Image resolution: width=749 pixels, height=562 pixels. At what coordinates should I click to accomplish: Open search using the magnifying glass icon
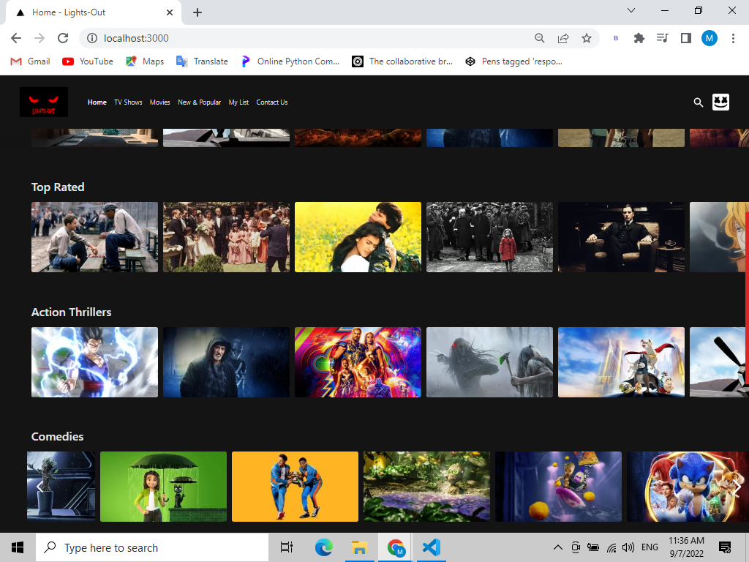point(698,102)
